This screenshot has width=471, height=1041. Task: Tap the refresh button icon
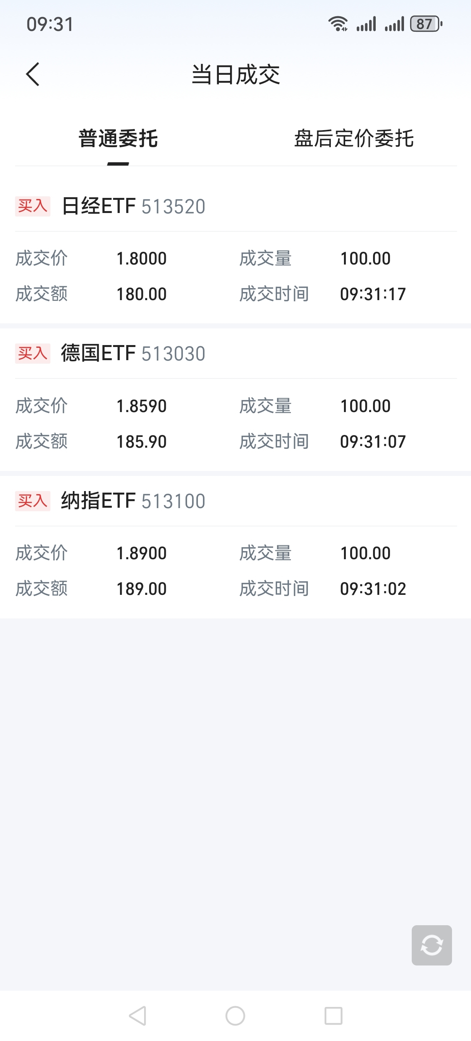pos(431,945)
